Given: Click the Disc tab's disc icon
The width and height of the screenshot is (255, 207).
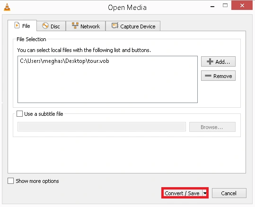Looking at the screenshot, I should click(x=45, y=26).
